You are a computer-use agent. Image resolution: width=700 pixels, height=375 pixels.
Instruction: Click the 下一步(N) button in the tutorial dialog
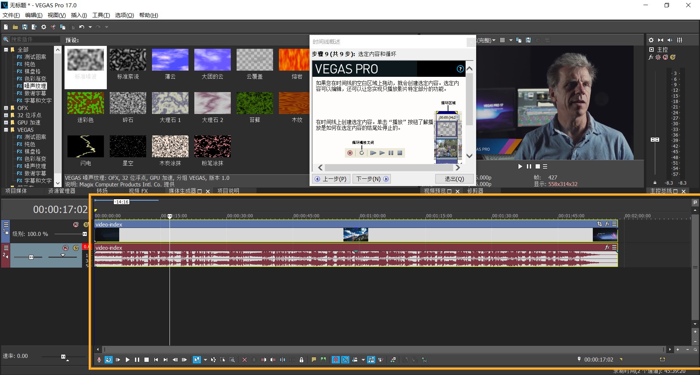[x=371, y=178]
